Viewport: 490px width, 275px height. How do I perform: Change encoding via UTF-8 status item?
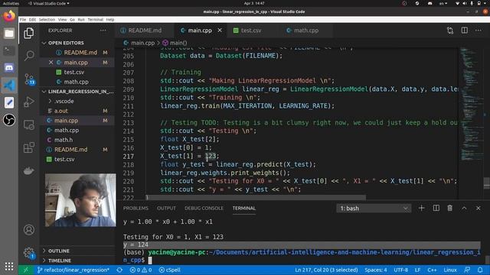coord(400,270)
